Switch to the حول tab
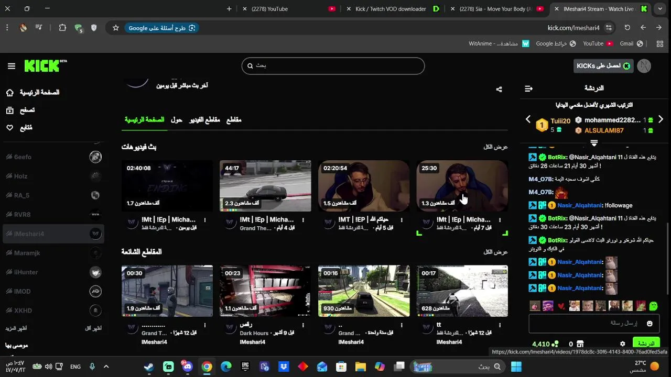671x377 pixels. point(177,120)
